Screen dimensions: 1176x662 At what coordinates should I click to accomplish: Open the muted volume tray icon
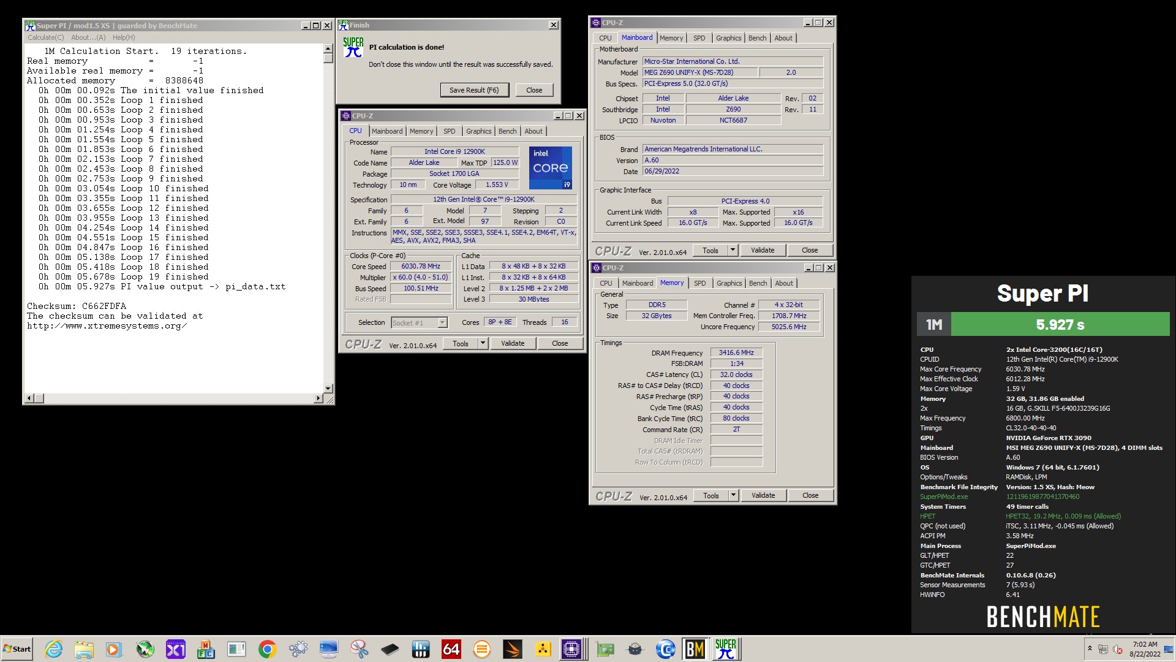point(1117,649)
